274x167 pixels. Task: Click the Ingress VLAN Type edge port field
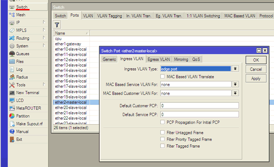coord(196,69)
